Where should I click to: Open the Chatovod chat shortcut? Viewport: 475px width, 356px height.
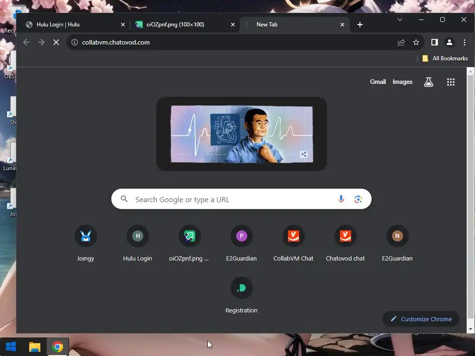coord(345,243)
